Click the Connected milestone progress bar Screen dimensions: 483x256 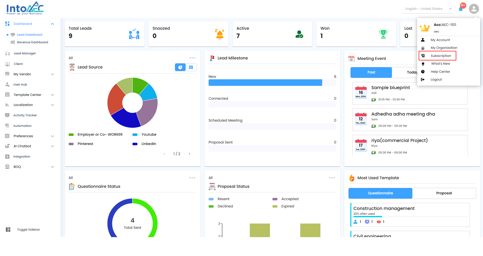click(272, 104)
